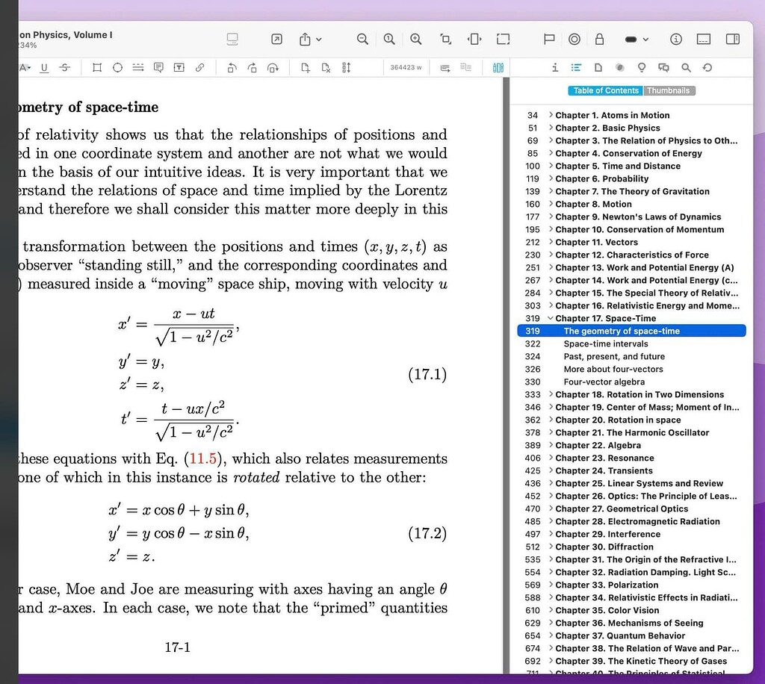Toggle the right sidebar panel visibility
This screenshot has height=684, width=765.
tap(733, 39)
